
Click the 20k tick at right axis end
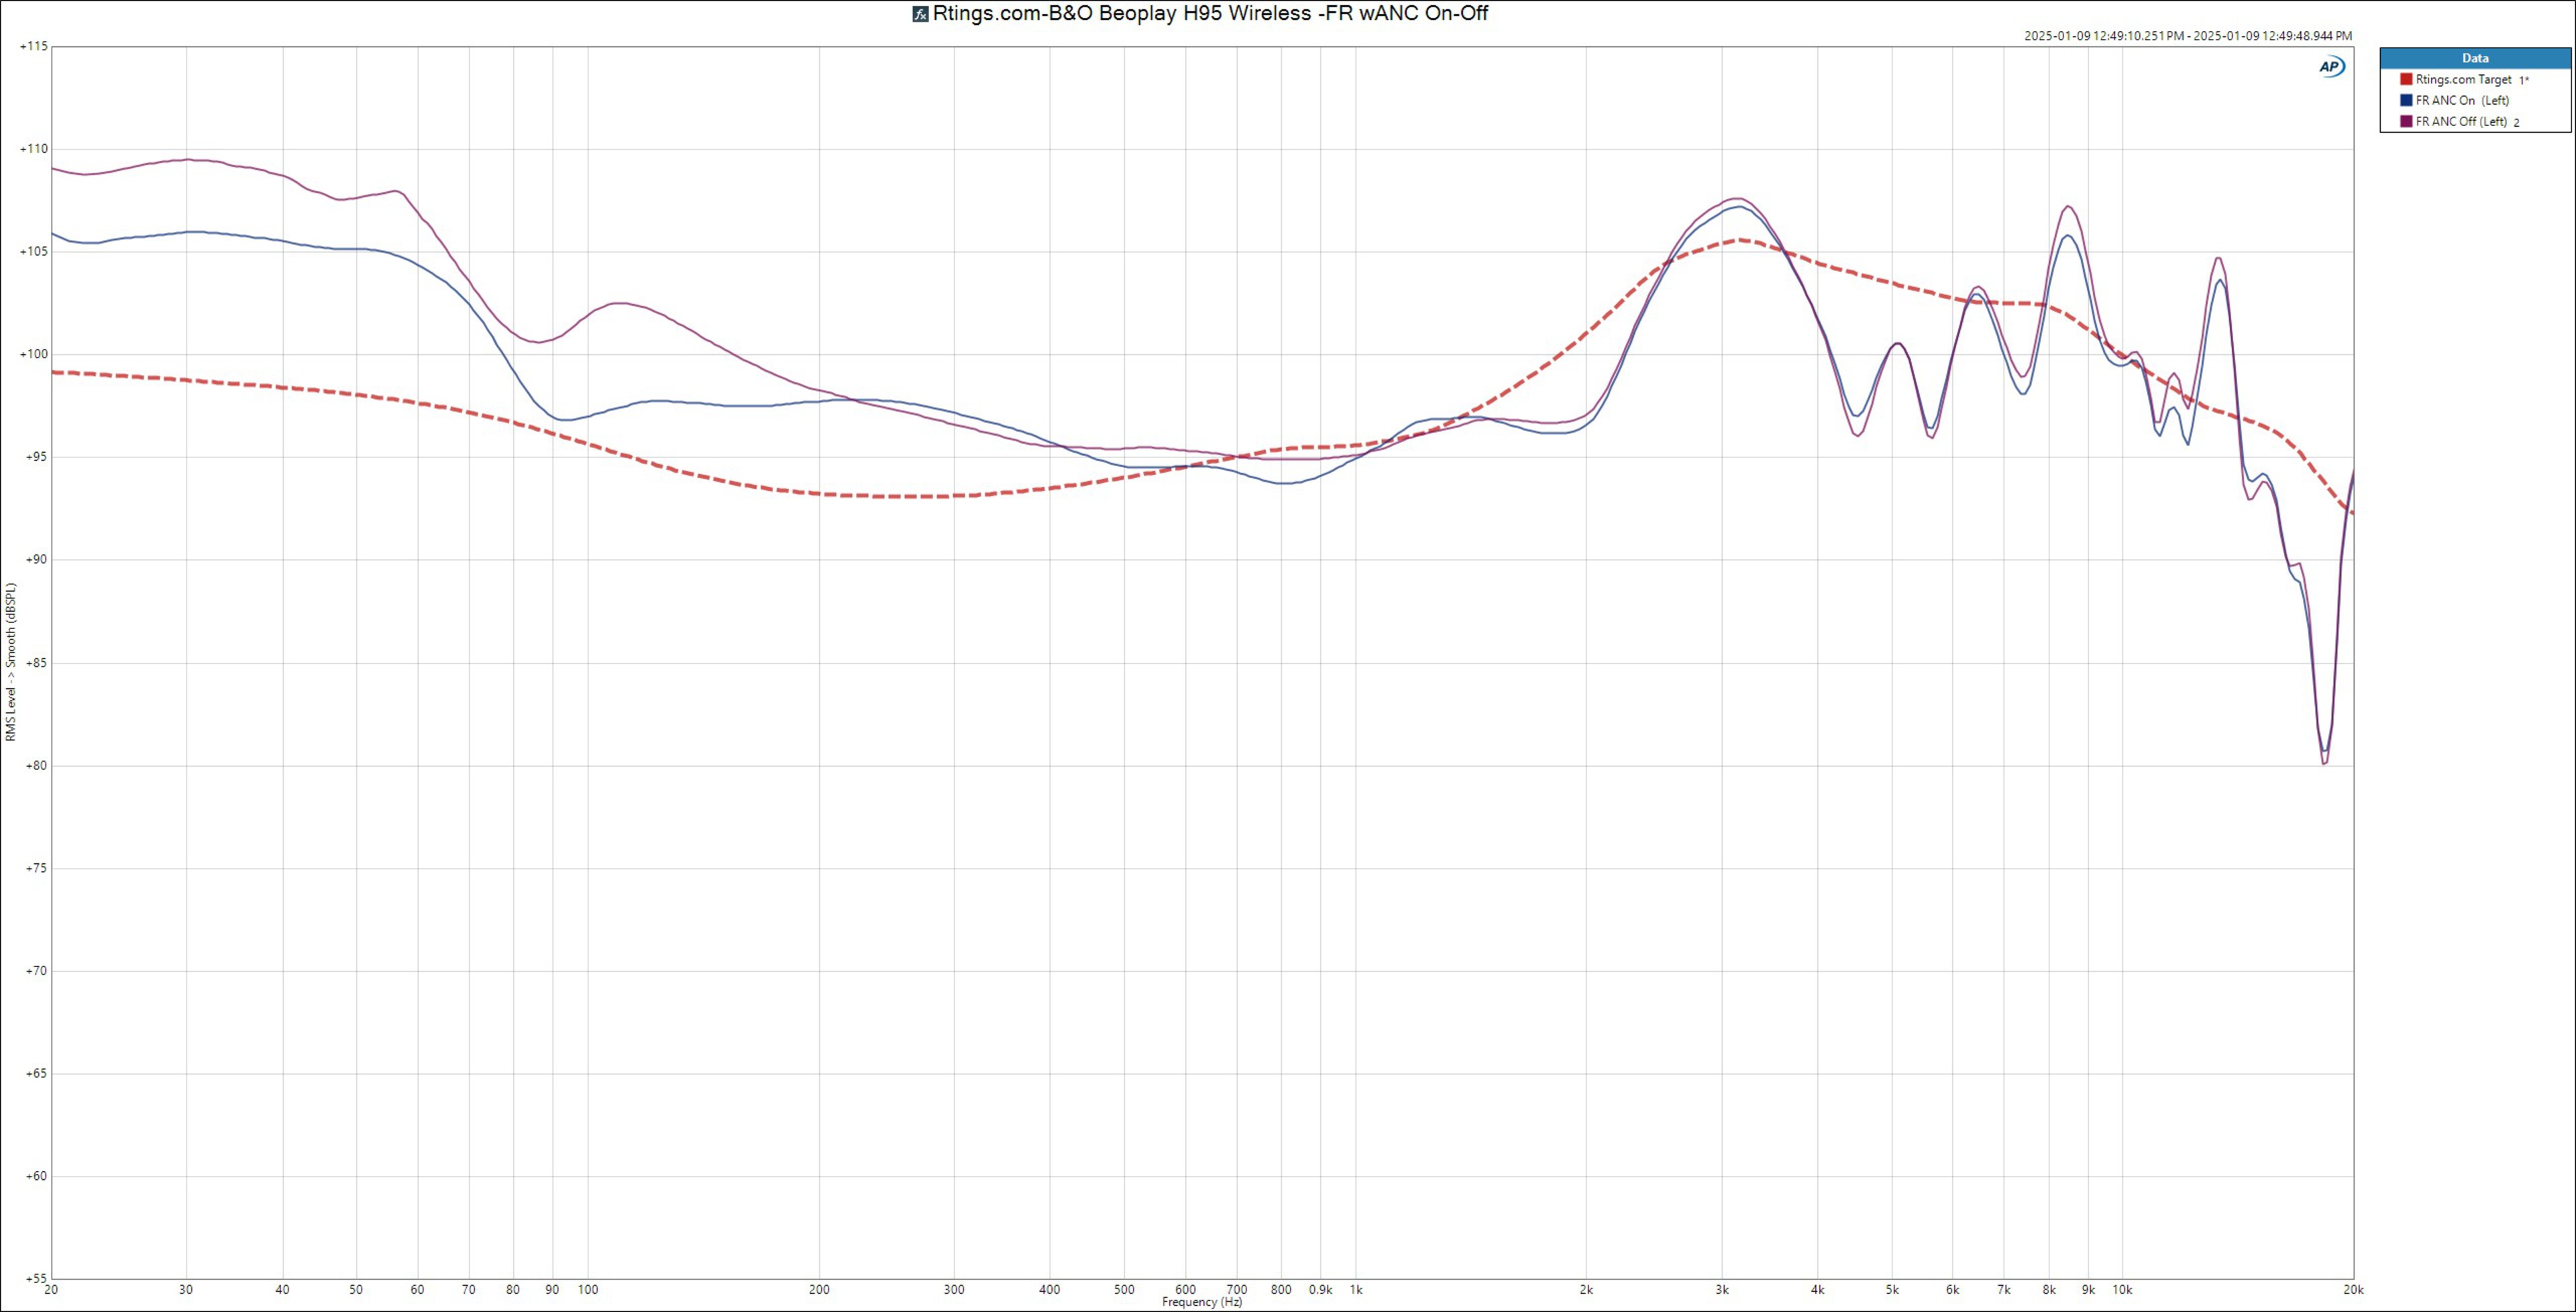(2353, 1290)
